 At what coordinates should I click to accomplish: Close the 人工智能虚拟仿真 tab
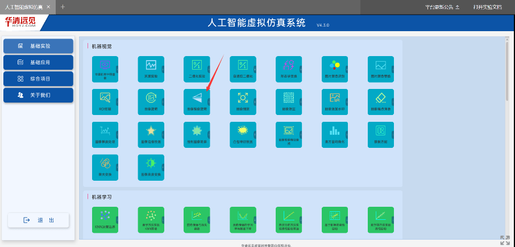click(49, 7)
